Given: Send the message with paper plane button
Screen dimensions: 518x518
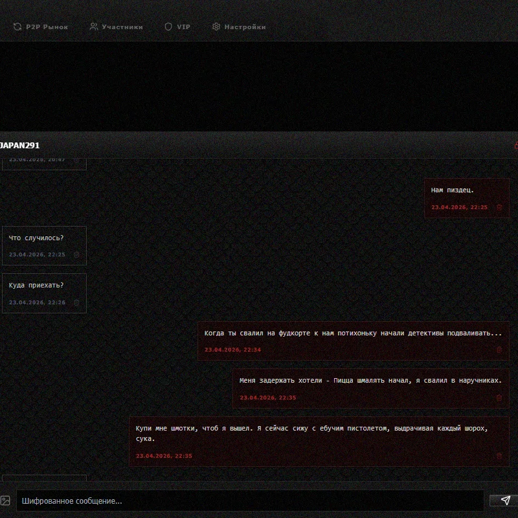Looking at the screenshot, I should (506, 501).
